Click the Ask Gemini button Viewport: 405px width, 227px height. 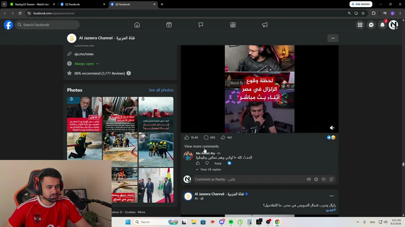coord(361,4)
